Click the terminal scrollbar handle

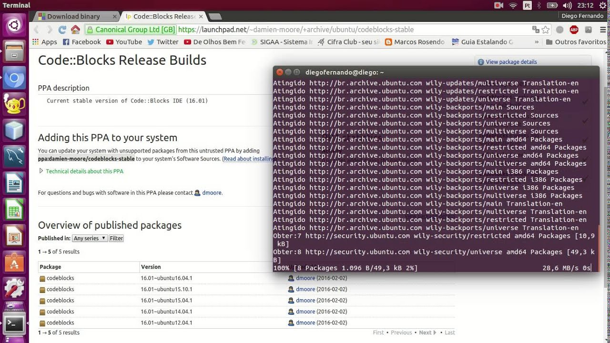pyautogui.click(x=598, y=248)
